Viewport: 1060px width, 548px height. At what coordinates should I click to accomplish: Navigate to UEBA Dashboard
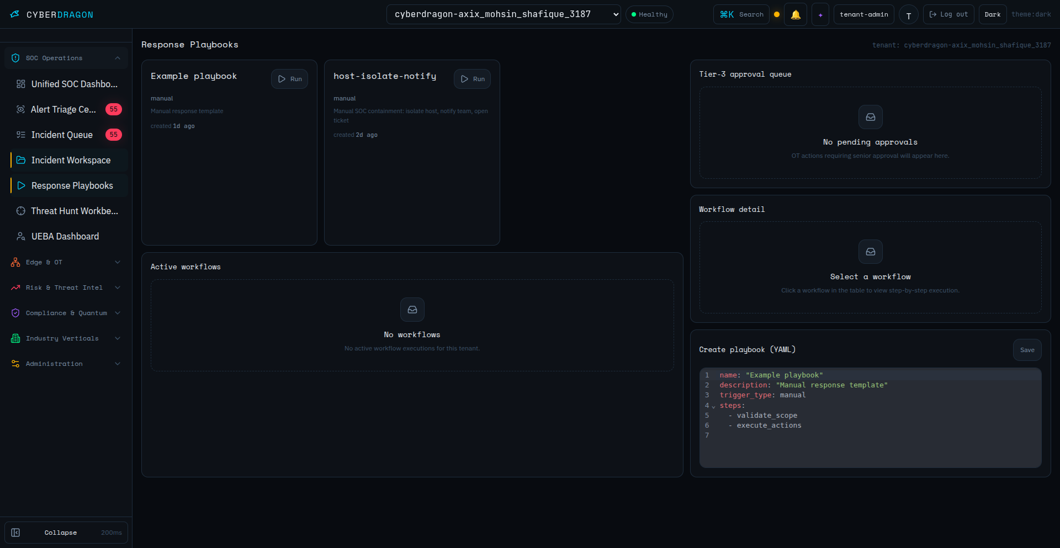[x=69, y=236]
